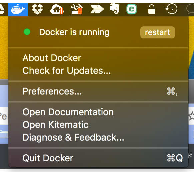Click the Docker whale menu bar icon
The width and height of the screenshot is (194, 172).
[18, 10]
